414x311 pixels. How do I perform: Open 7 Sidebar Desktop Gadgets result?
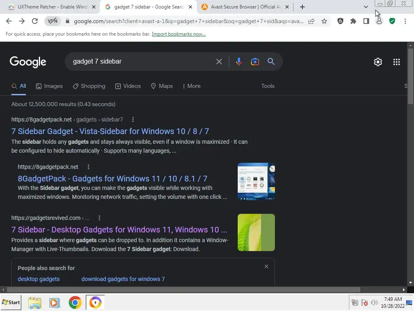coord(119,230)
